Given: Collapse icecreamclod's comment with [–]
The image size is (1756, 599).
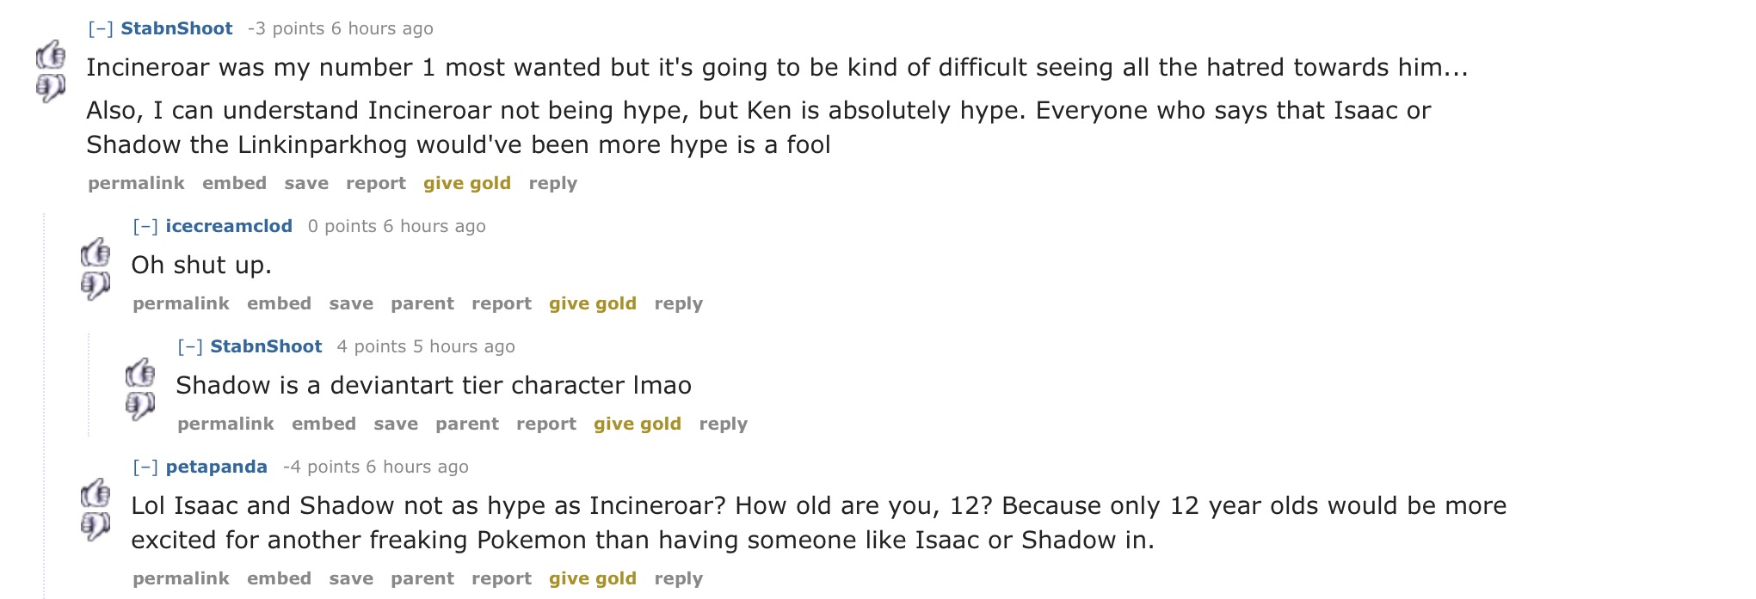Looking at the screenshot, I should pyautogui.click(x=145, y=226).
